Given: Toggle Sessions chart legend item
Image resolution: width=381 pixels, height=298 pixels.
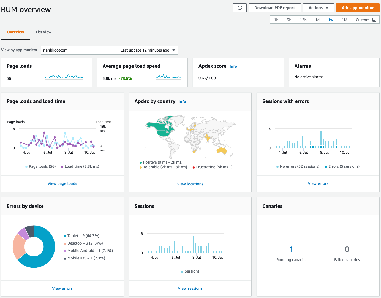Looking at the screenshot, I should click(x=190, y=271).
